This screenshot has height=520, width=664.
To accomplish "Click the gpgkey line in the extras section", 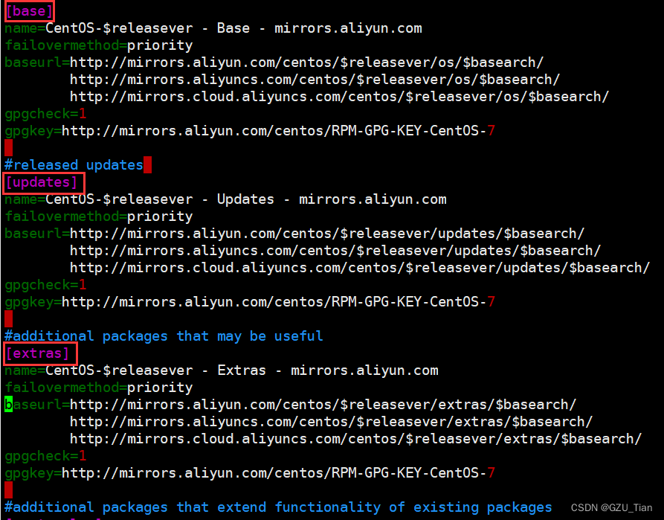I will pyautogui.click(x=250, y=473).
